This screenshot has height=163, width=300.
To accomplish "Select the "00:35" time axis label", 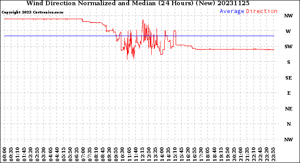I will pos(11,154).
